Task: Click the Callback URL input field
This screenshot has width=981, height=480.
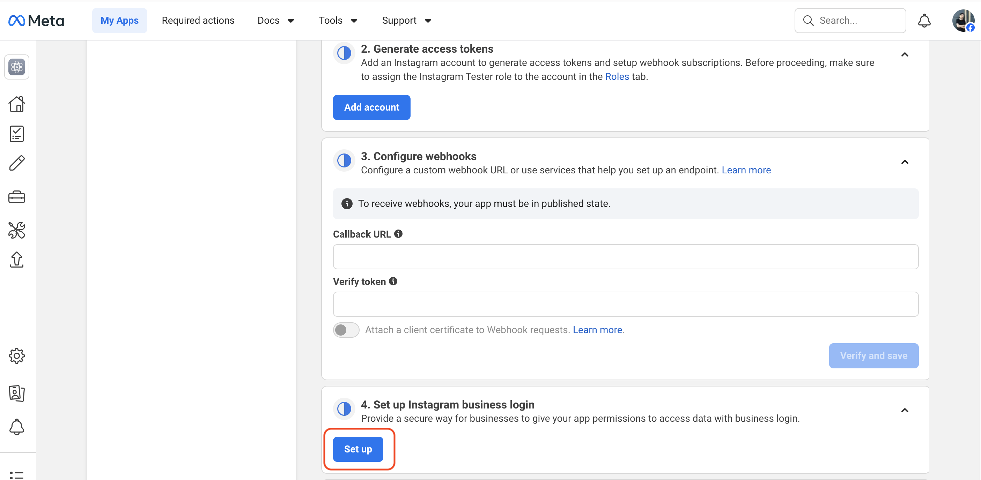Action: 625,256
